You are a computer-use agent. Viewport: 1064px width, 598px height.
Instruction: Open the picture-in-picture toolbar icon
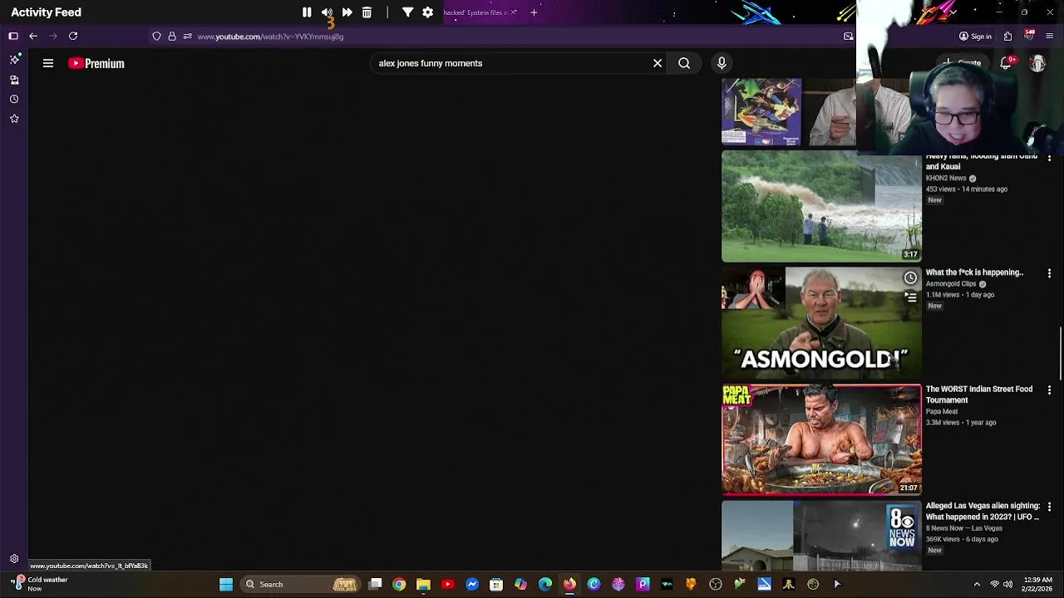[848, 37]
